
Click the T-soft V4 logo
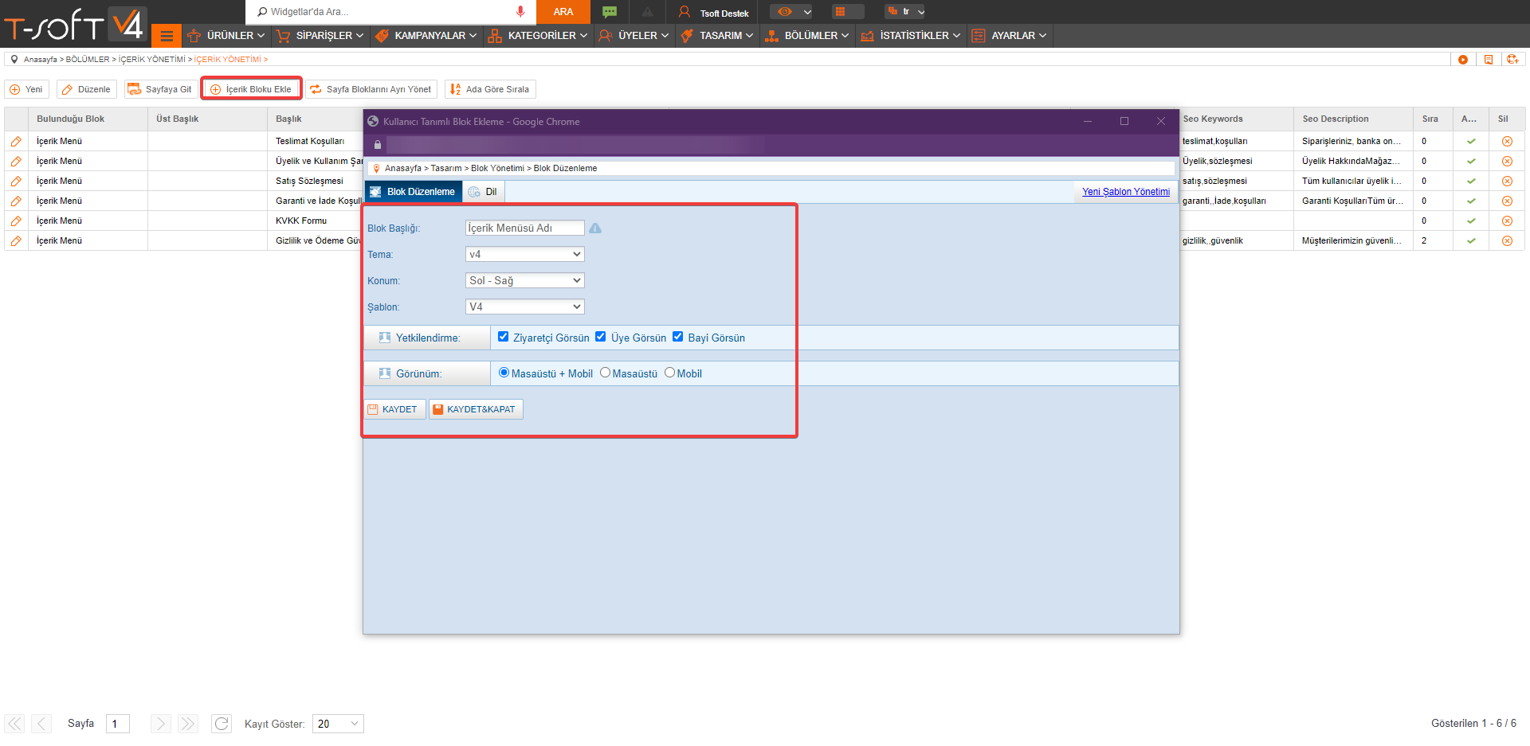click(x=74, y=24)
